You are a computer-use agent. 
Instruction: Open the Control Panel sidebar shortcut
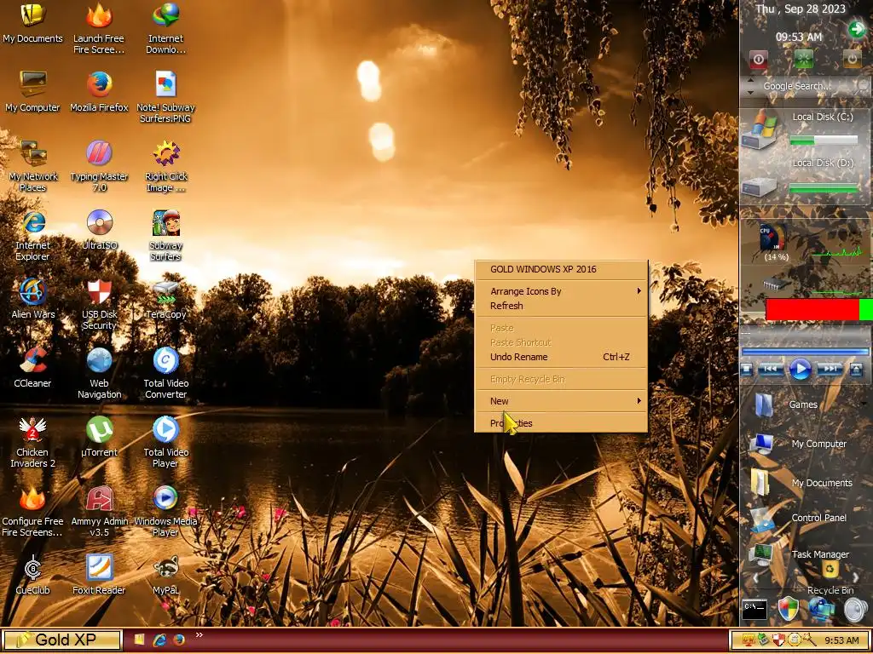click(798, 519)
